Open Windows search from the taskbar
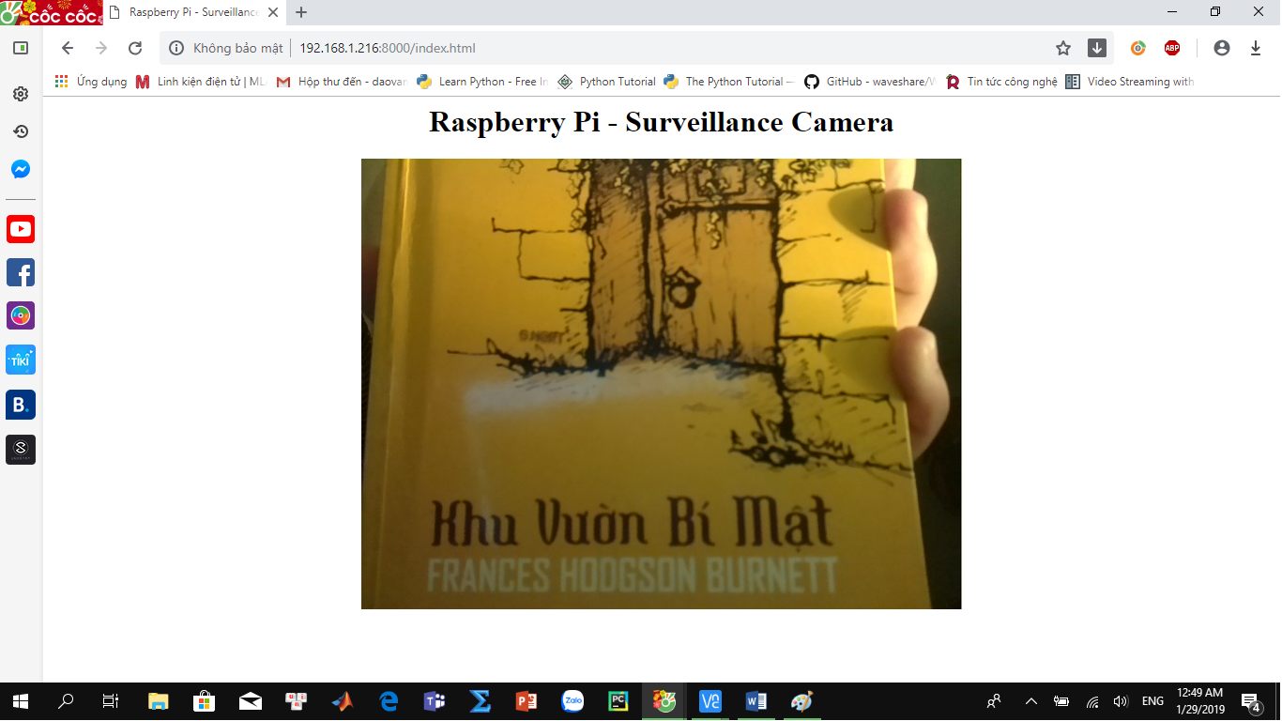This screenshot has width=1282, height=721. (x=66, y=701)
